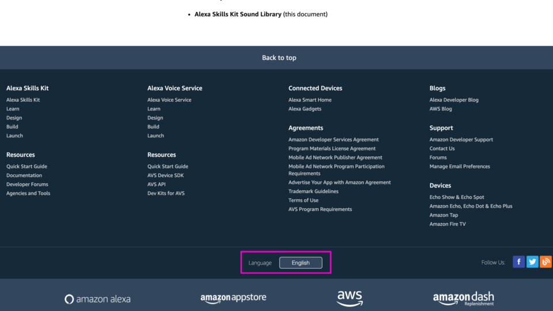Open Alexa Skills Kit link under Alexa Skills Kit
The width and height of the screenshot is (553, 311).
click(x=23, y=100)
